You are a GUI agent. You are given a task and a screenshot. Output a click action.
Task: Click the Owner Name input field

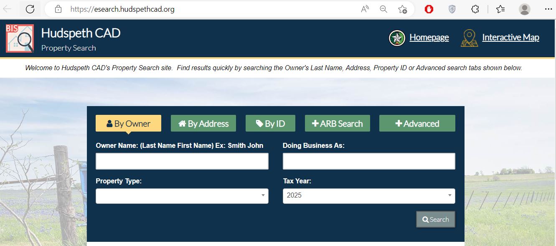(x=182, y=161)
